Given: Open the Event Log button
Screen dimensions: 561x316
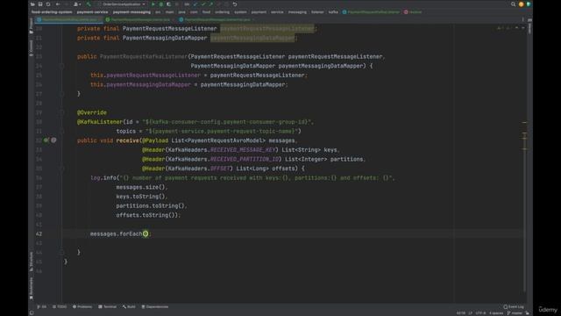Looking at the screenshot, I should tap(514, 307).
